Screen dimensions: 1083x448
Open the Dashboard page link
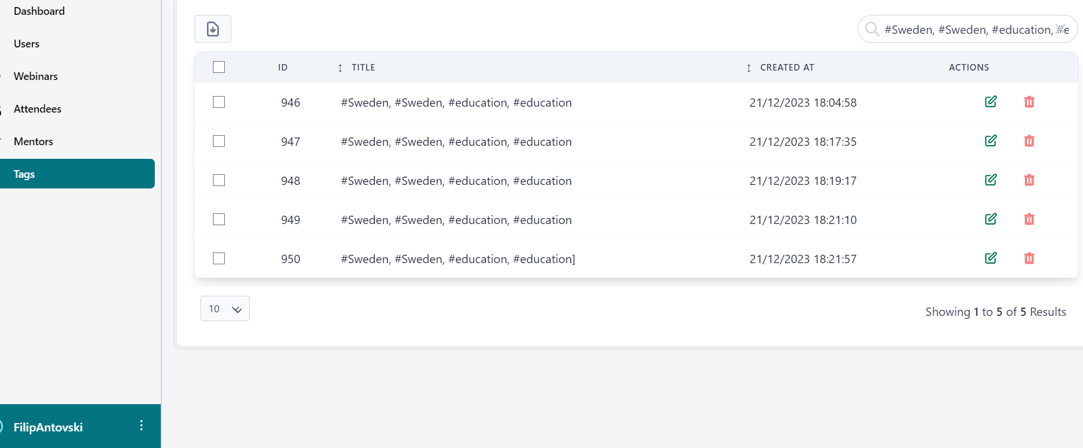tap(39, 11)
